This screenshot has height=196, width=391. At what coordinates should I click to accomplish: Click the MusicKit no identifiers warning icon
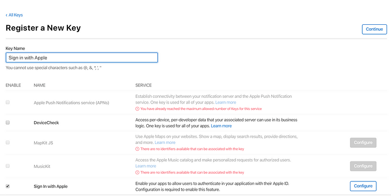[137, 173]
